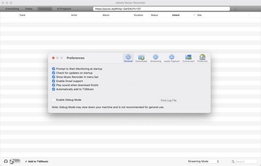Close the Preferences window
Image resolution: width=261 pixels, height=166 pixels.
[53, 58]
